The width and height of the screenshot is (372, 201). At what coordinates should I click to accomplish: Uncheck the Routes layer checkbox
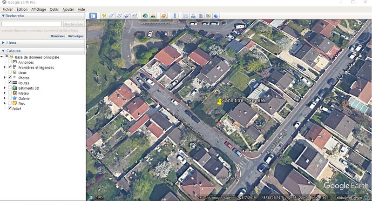pos(10,83)
